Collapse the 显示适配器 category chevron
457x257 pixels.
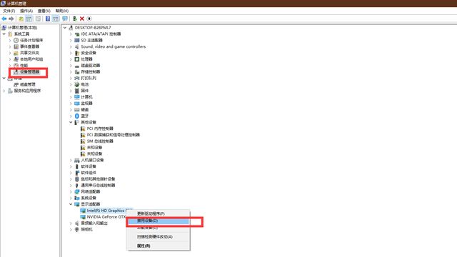(x=71, y=204)
